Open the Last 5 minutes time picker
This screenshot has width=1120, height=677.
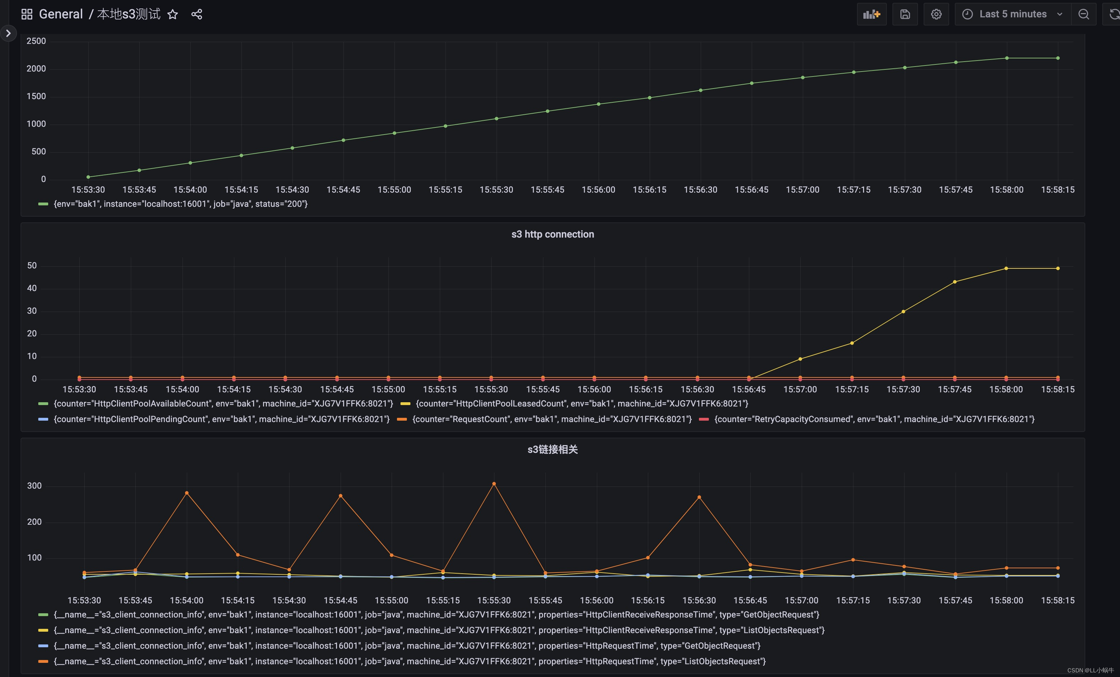1013,15
